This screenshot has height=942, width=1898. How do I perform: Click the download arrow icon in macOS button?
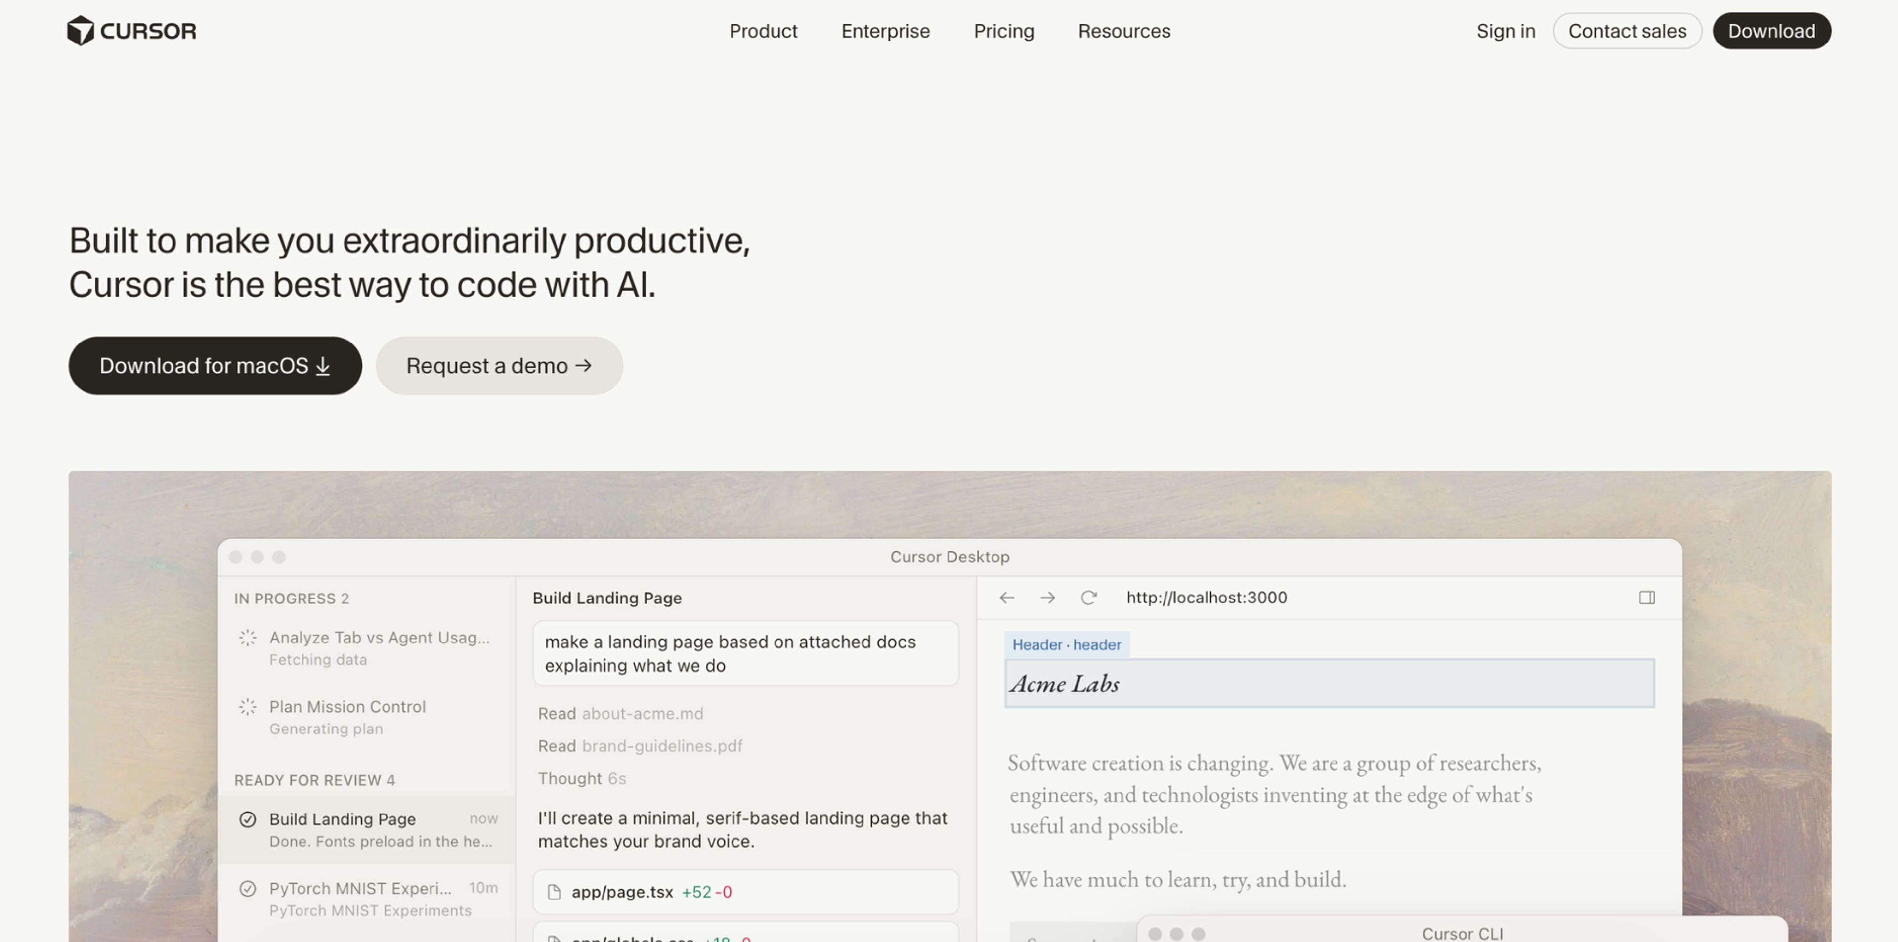point(323,366)
